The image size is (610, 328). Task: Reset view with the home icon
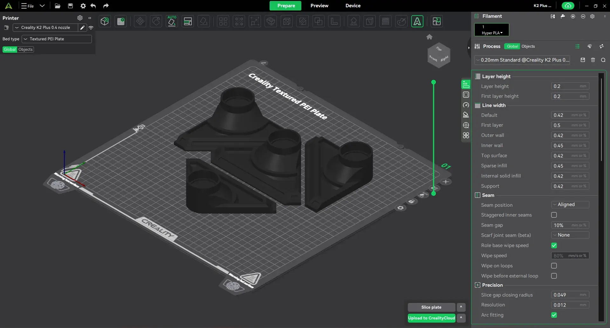pos(429,37)
